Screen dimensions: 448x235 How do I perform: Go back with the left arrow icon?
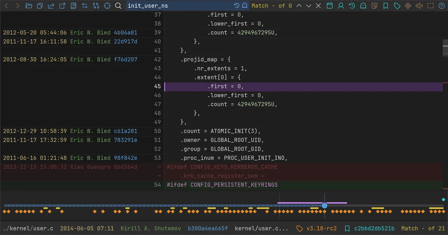pos(6,6)
